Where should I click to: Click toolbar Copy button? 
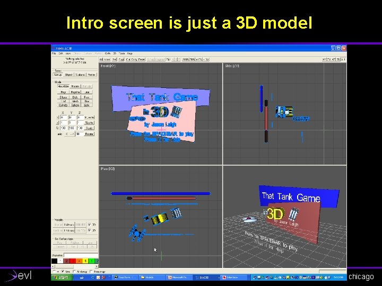pos(134,59)
